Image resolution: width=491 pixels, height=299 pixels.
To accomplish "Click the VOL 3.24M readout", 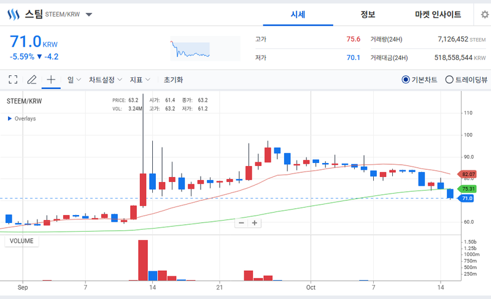I will click(x=127, y=108).
